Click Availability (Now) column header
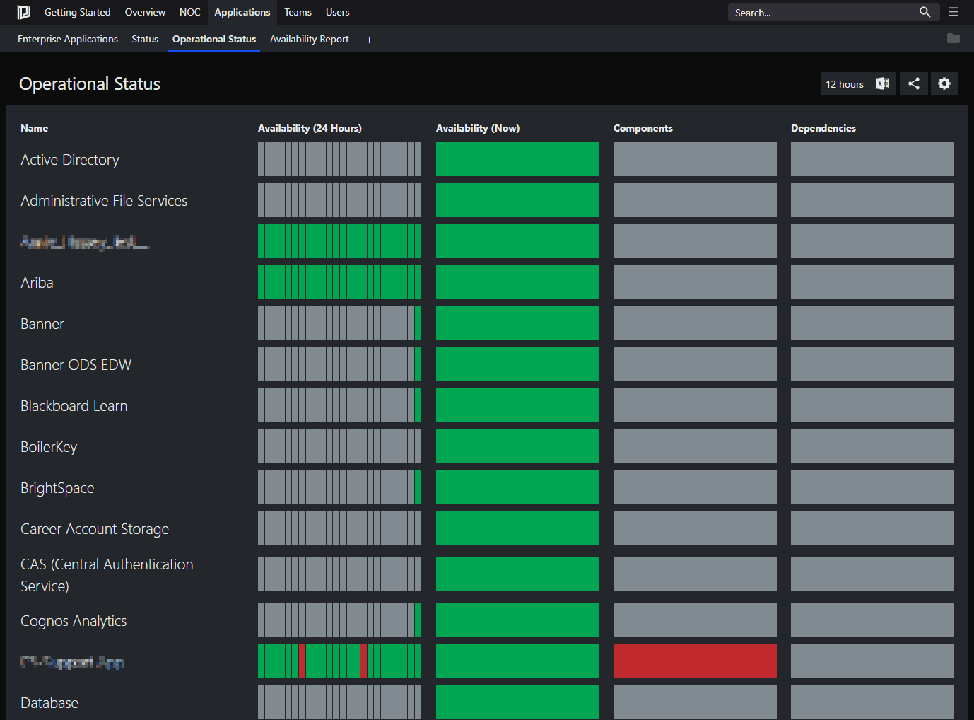This screenshot has height=720, width=974. click(x=478, y=128)
